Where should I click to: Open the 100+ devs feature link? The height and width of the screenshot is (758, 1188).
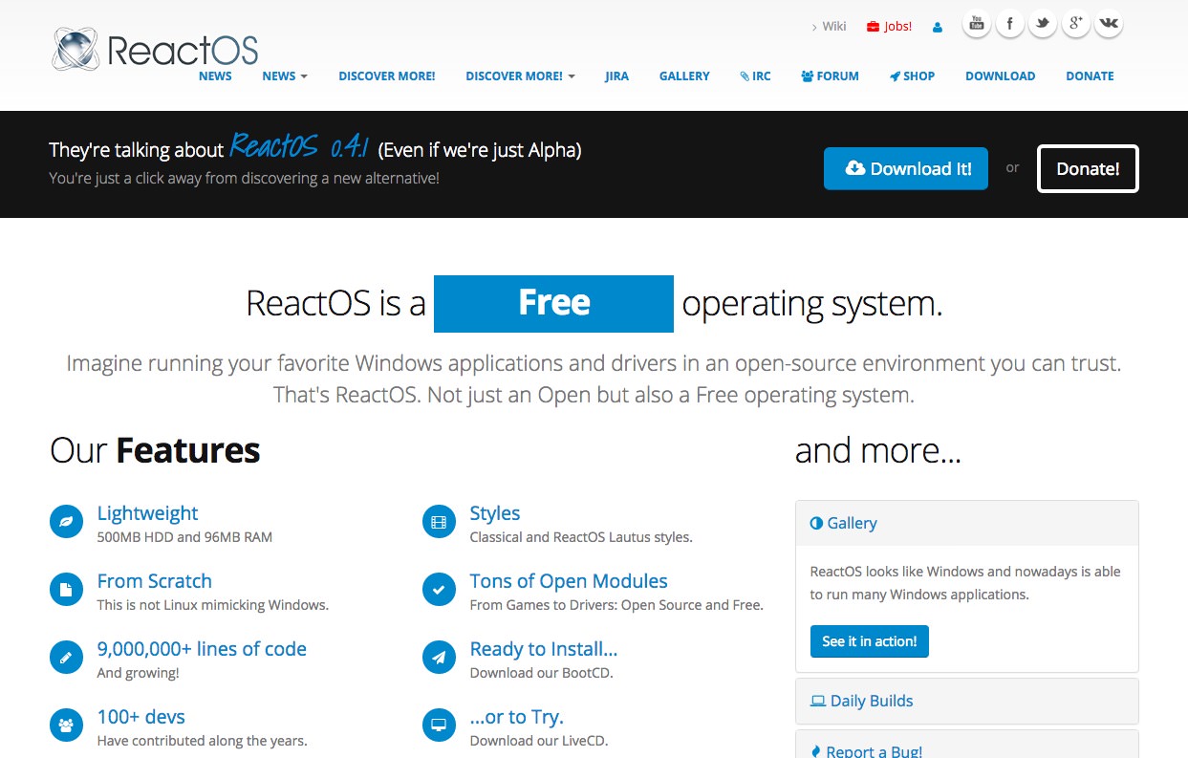(x=141, y=717)
